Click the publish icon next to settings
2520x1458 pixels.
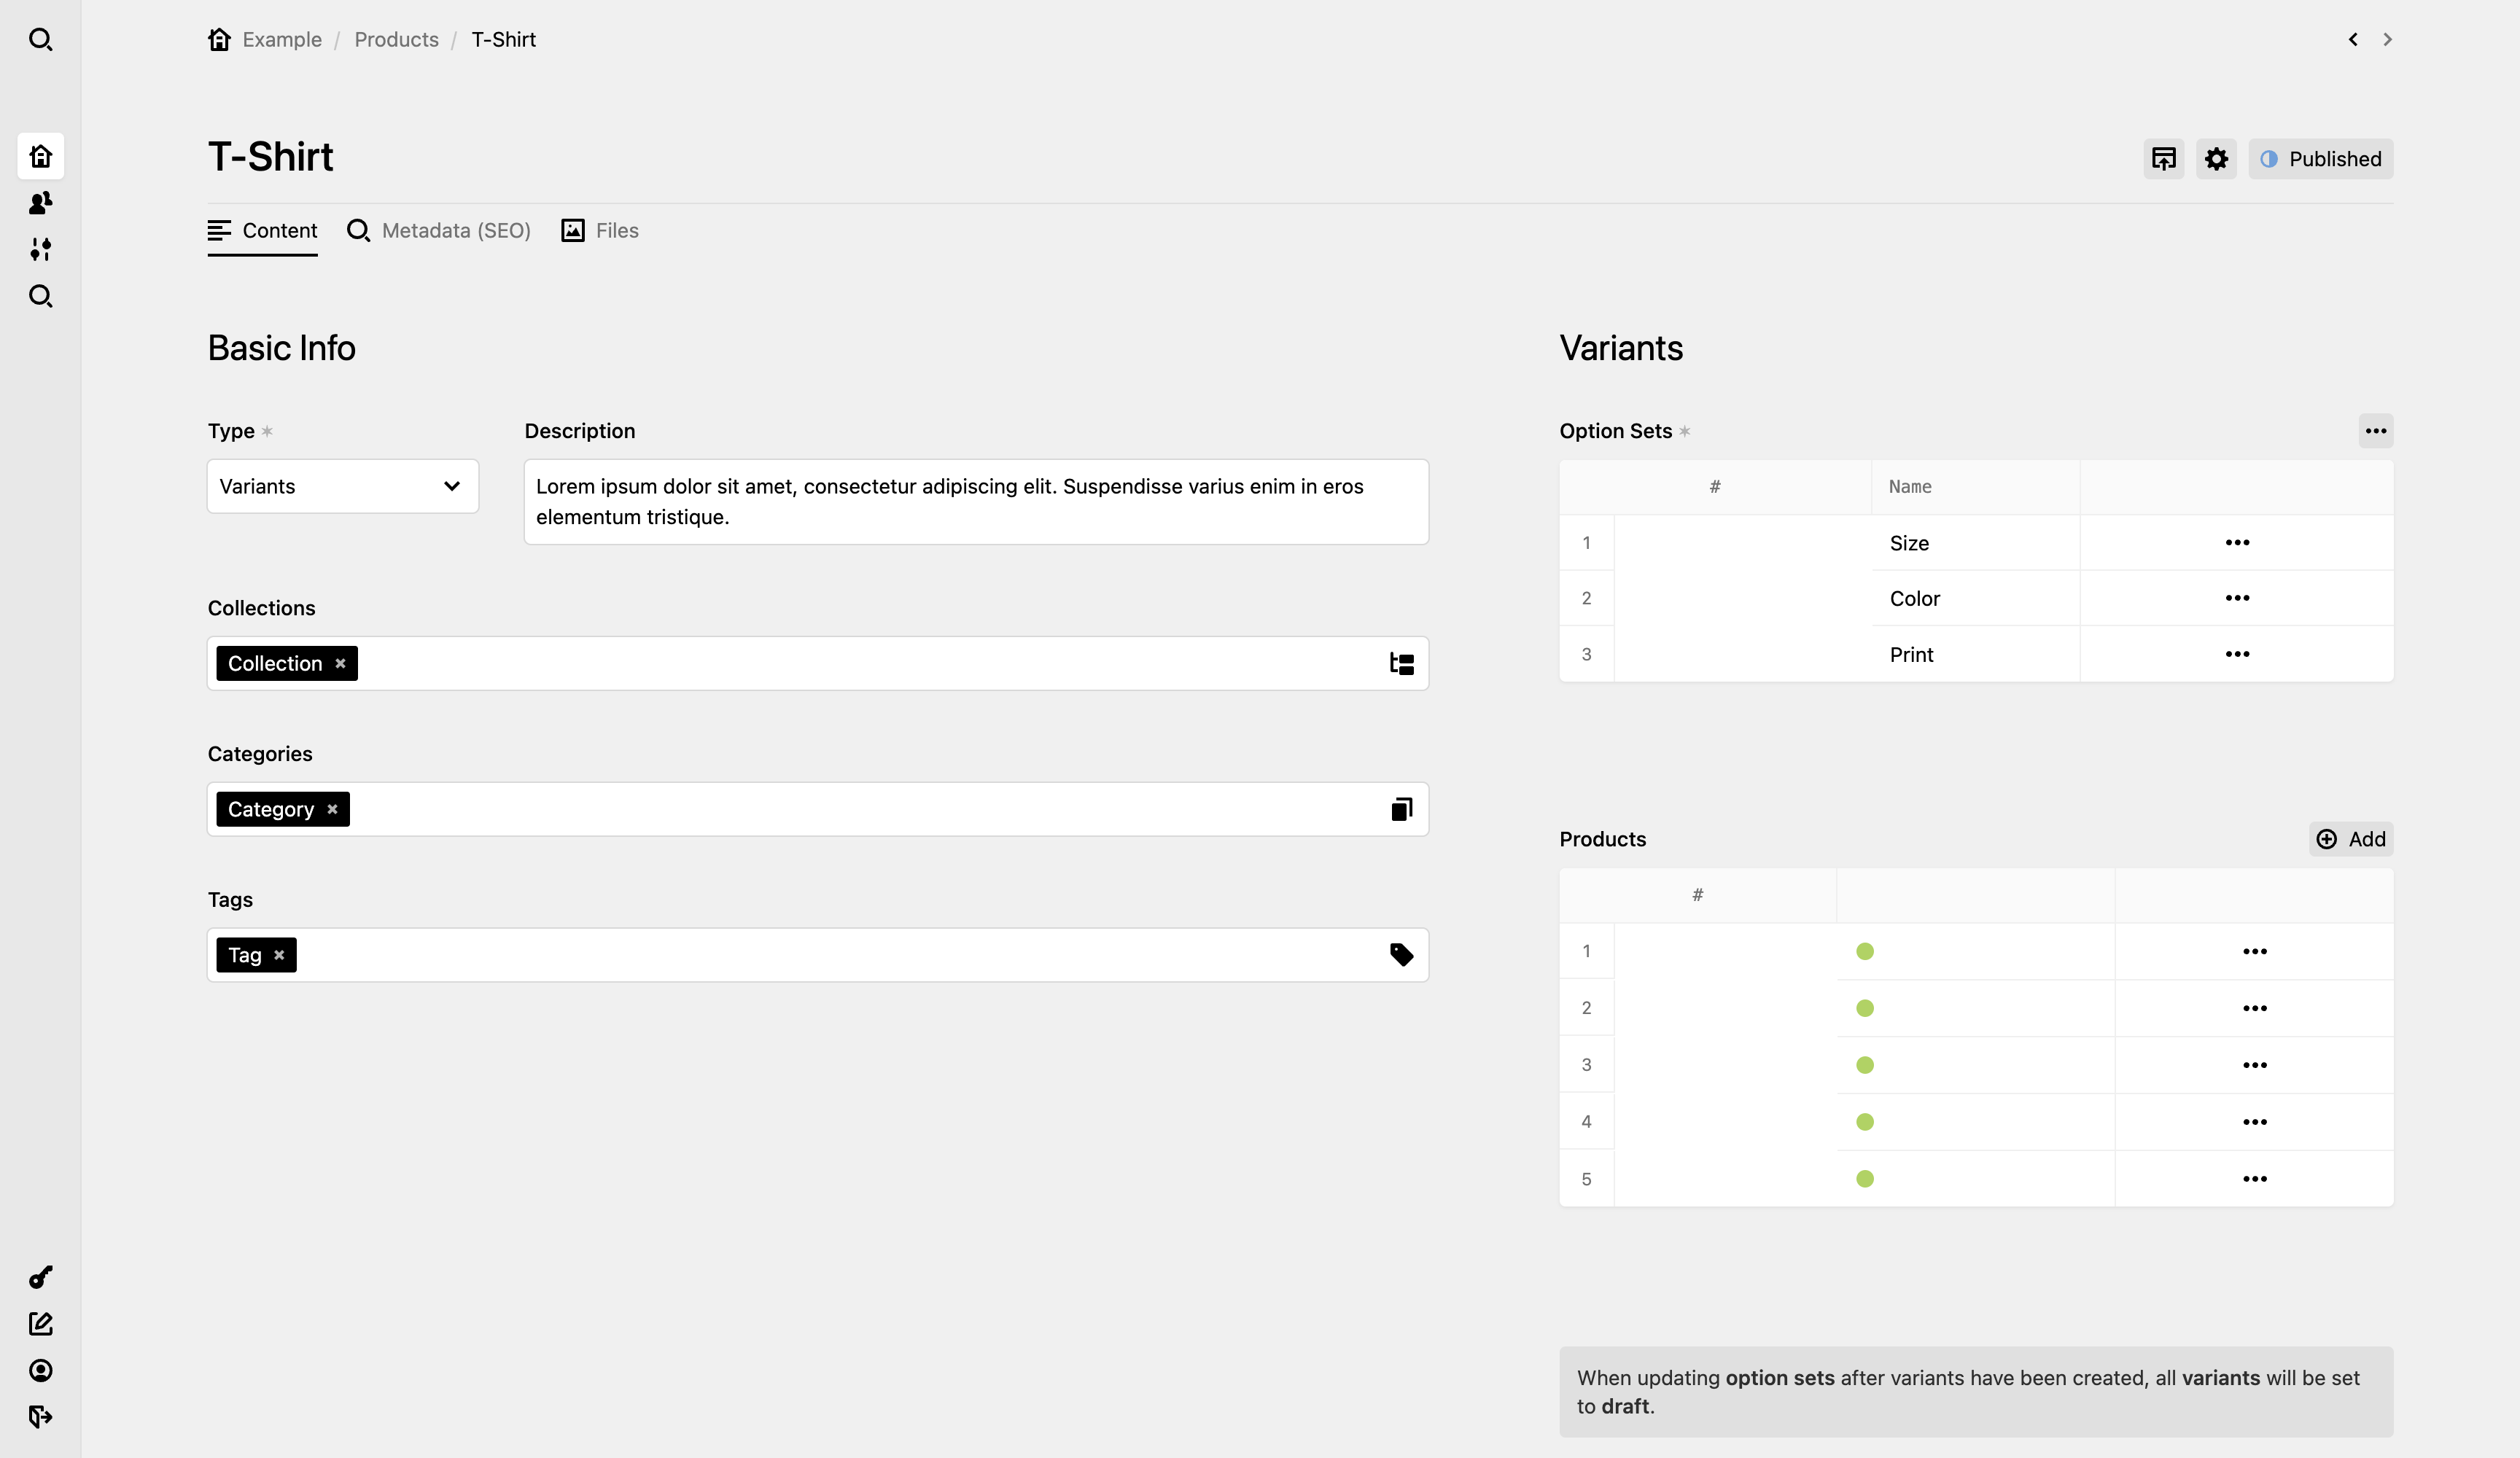(x=2163, y=158)
